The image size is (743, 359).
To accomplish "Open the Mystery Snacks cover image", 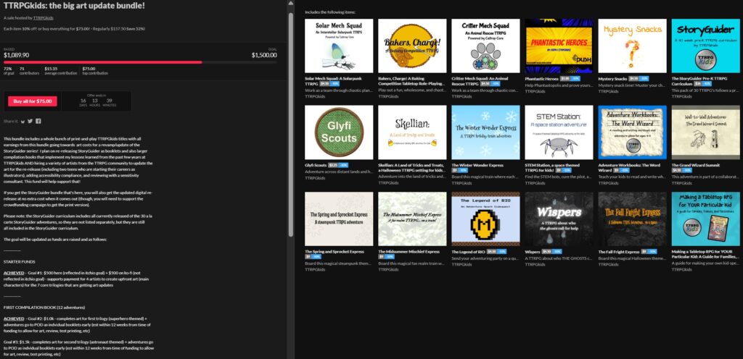I will (632, 46).
